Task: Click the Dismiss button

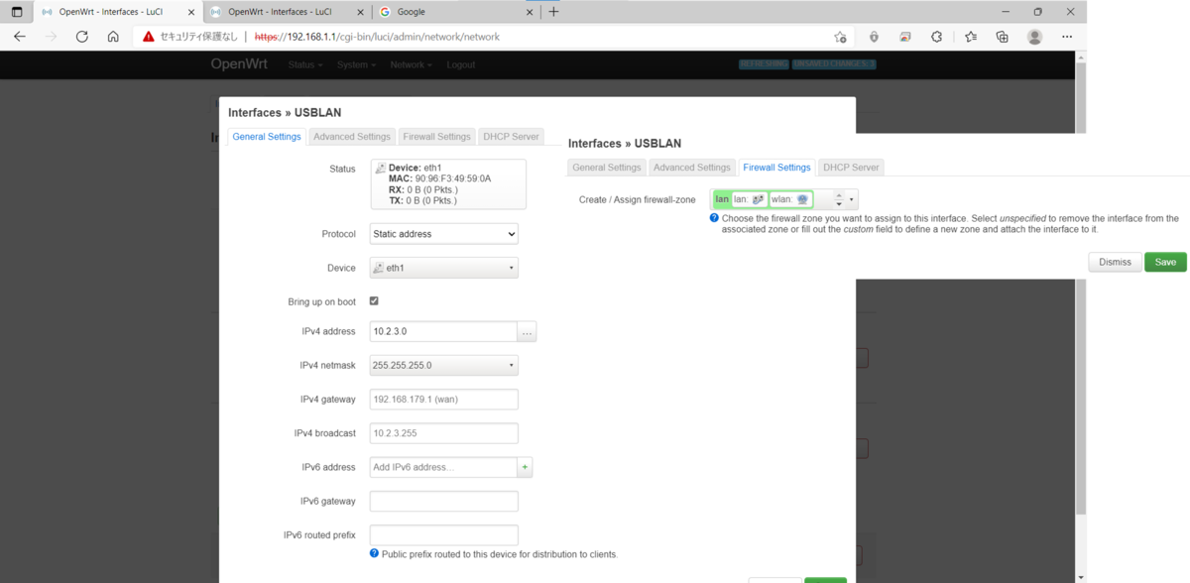Action: 1116,262
